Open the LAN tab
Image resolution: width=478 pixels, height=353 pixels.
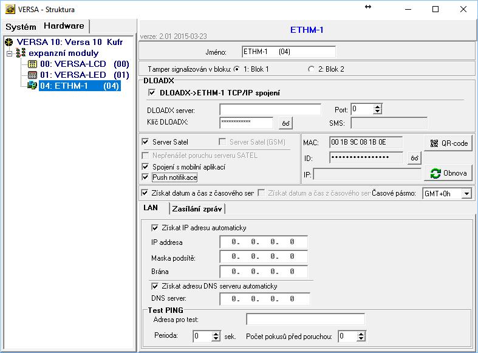(151, 208)
